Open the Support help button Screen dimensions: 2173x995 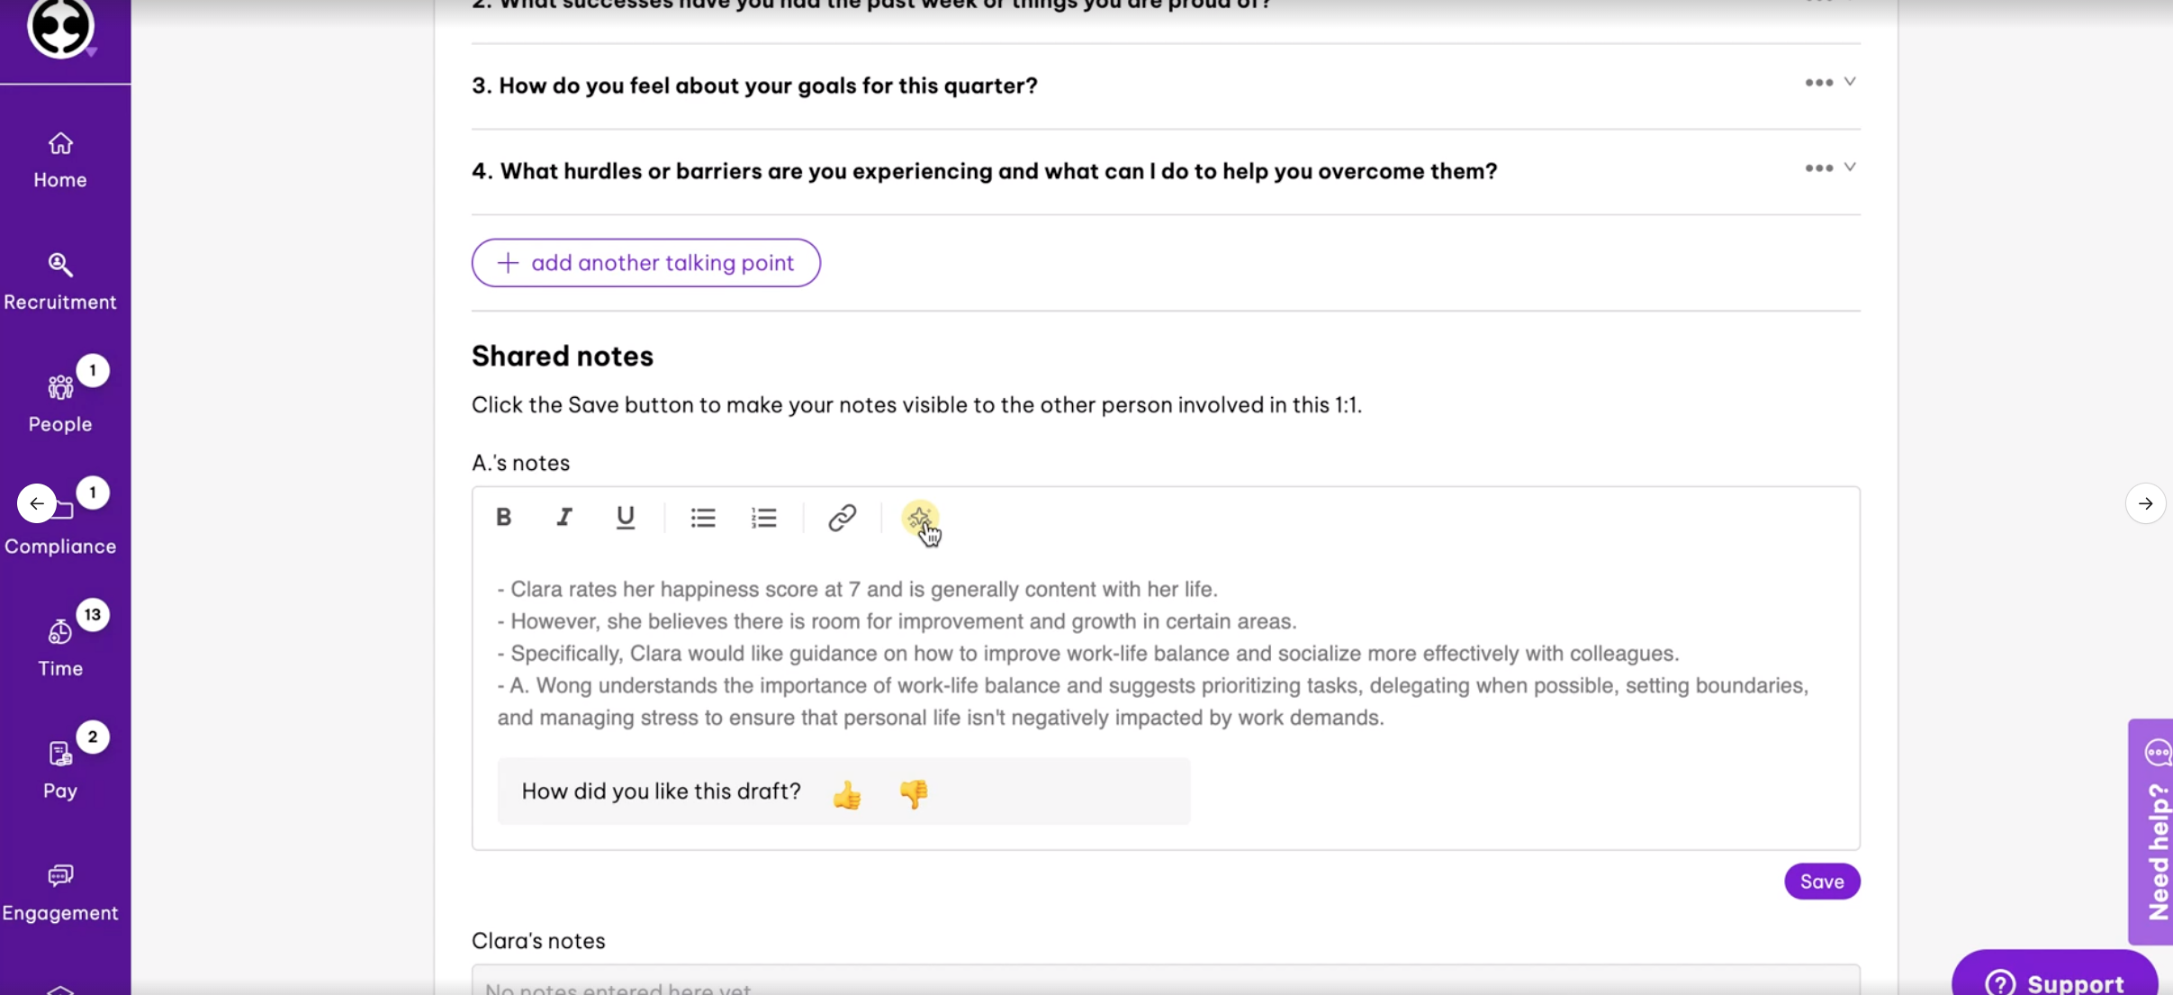(2054, 980)
